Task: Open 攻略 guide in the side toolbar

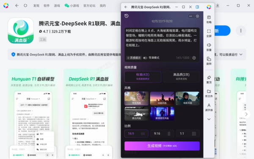Action: [x=209, y=20]
